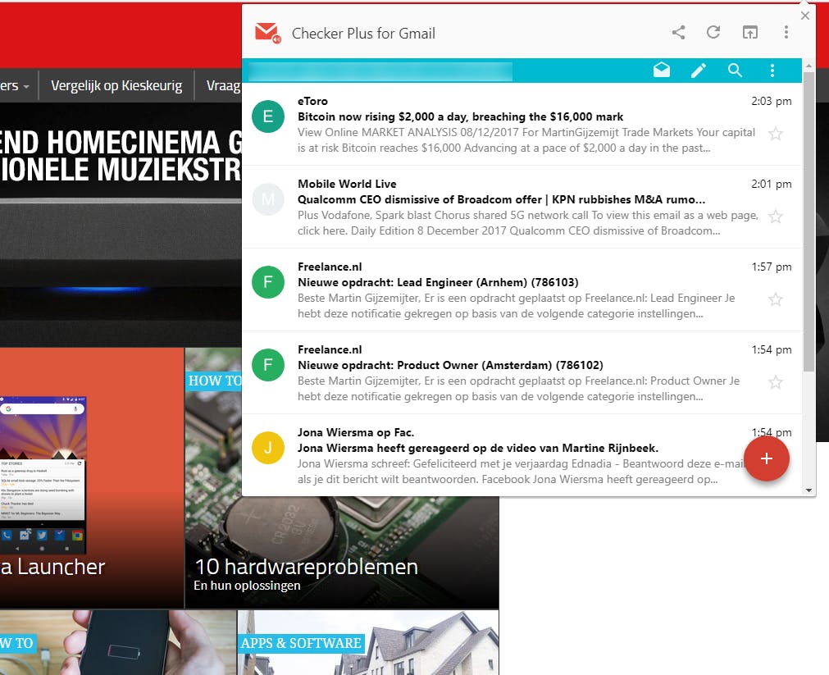Click the APPS & SOFTWARE category tag
The width and height of the screenshot is (829, 675).
tap(301, 643)
